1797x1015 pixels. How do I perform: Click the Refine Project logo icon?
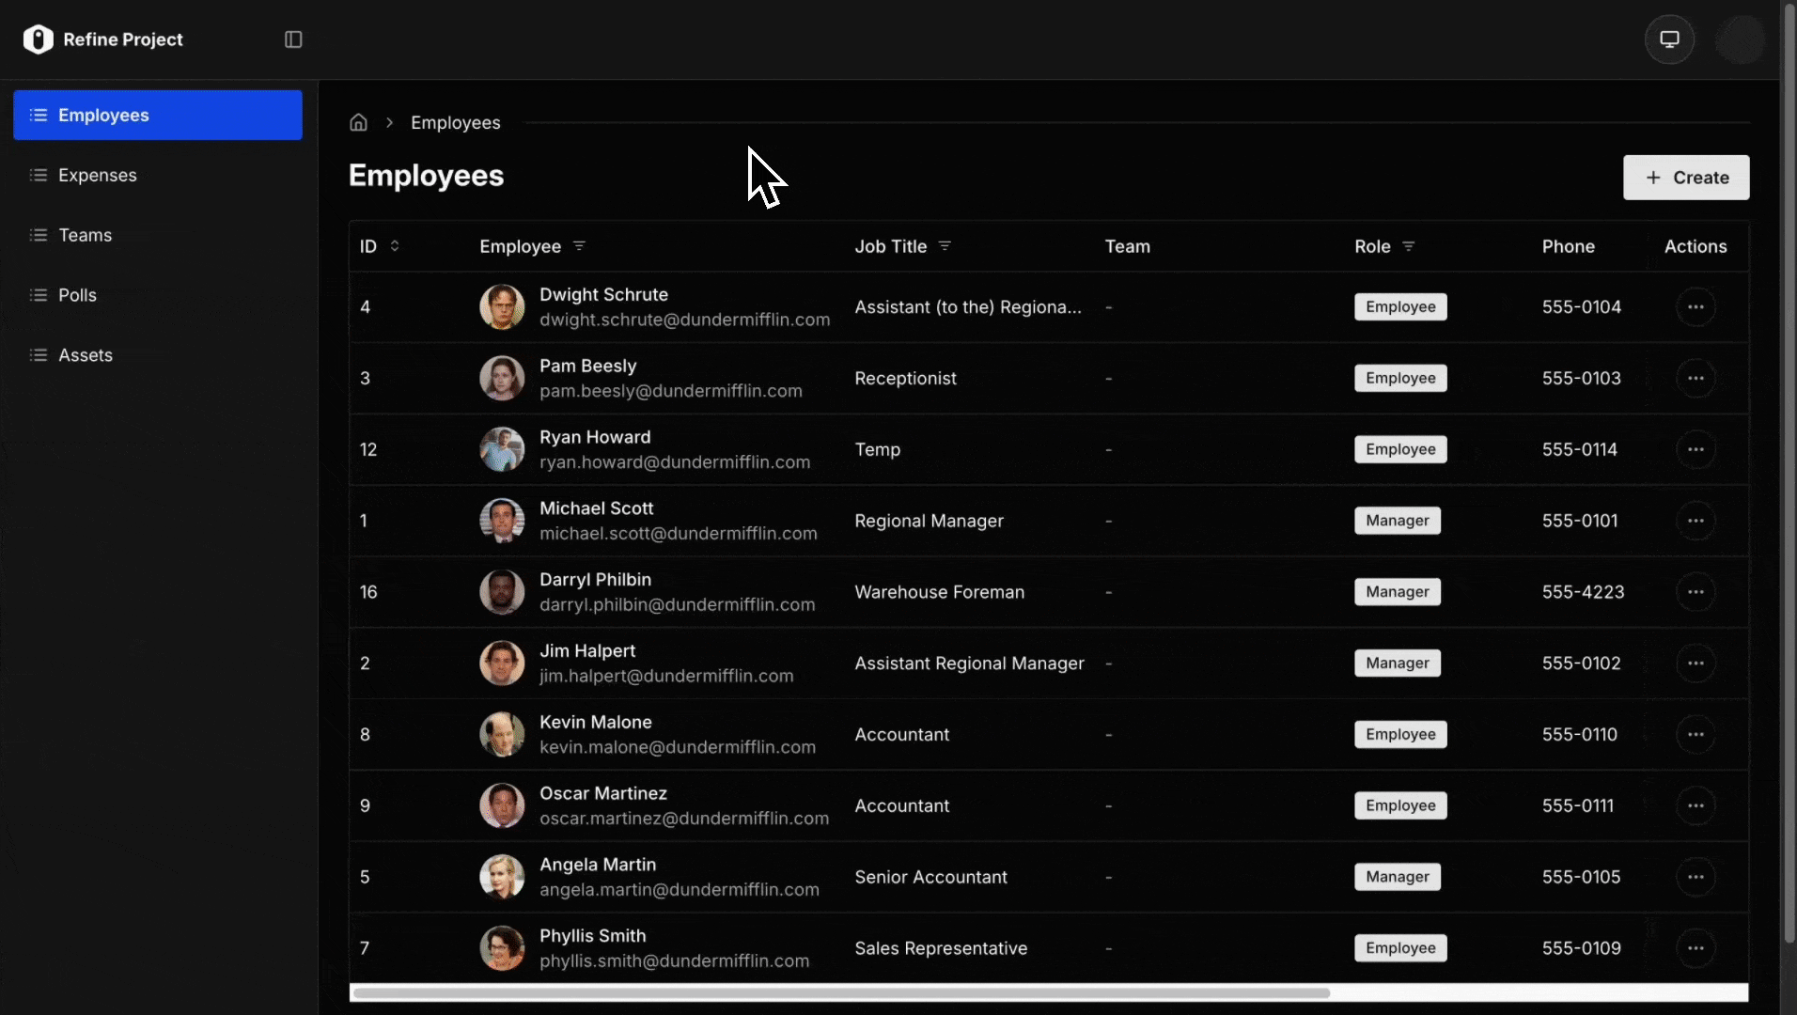point(39,39)
